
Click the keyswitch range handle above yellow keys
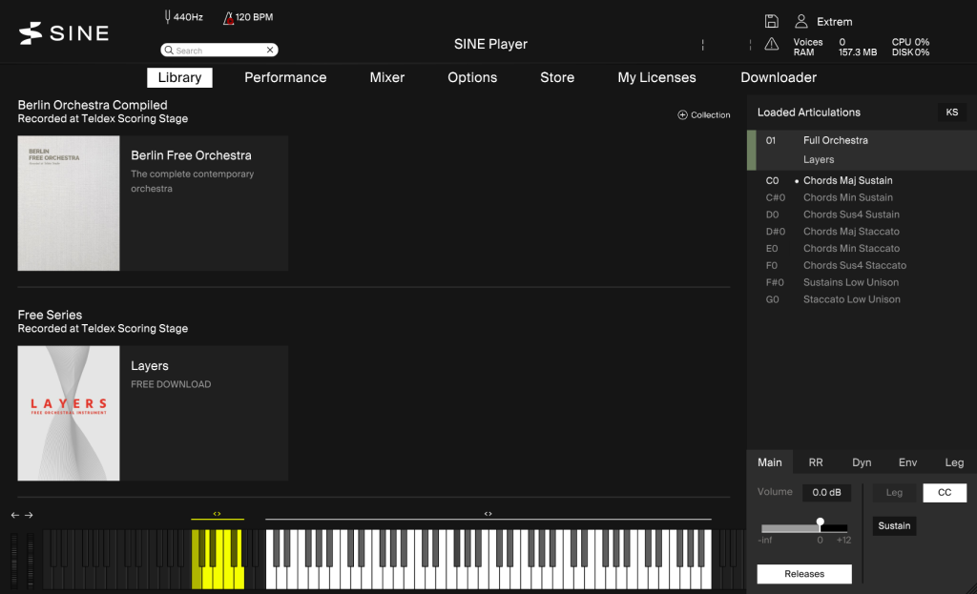(217, 514)
